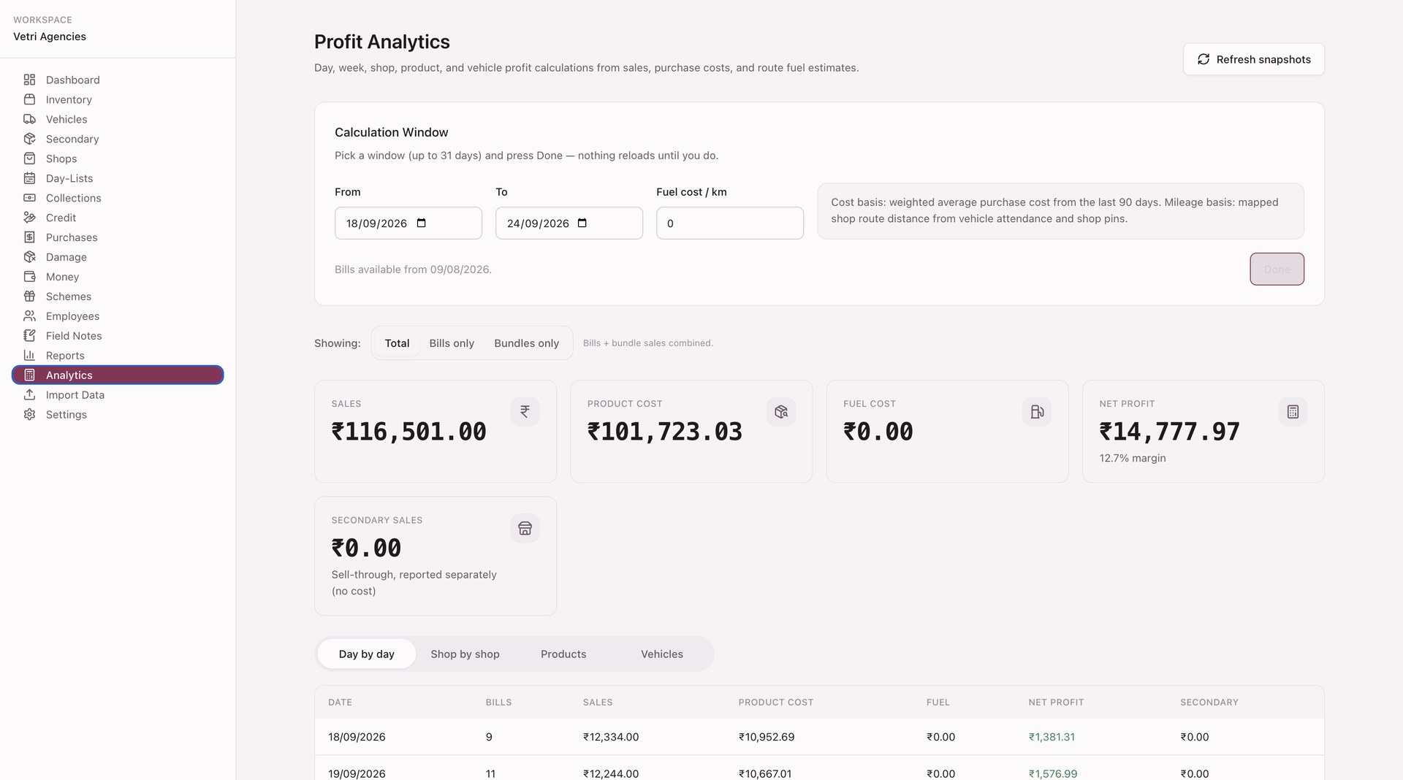Image resolution: width=1403 pixels, height=780 pixels.
Task: Click the SECONDARY column header
Action: (1209, 703)
